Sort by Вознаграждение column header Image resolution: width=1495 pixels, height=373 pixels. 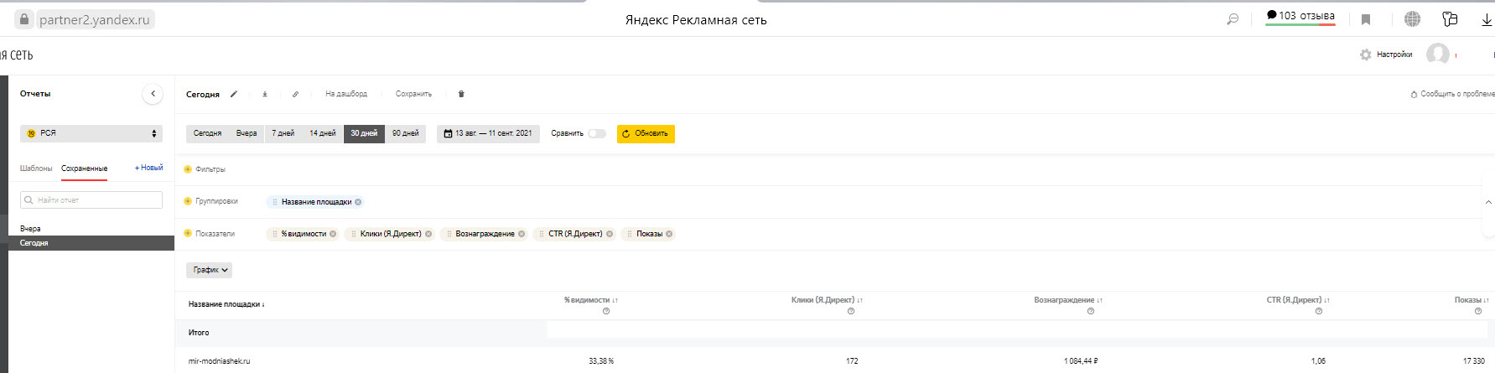1068,300
